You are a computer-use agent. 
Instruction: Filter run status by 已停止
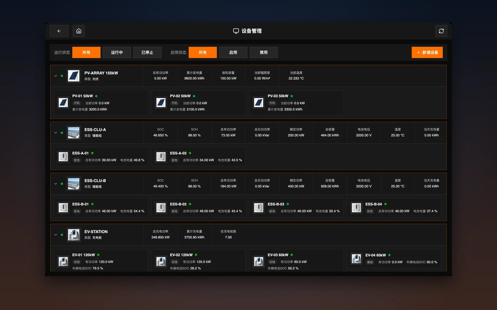147,52
